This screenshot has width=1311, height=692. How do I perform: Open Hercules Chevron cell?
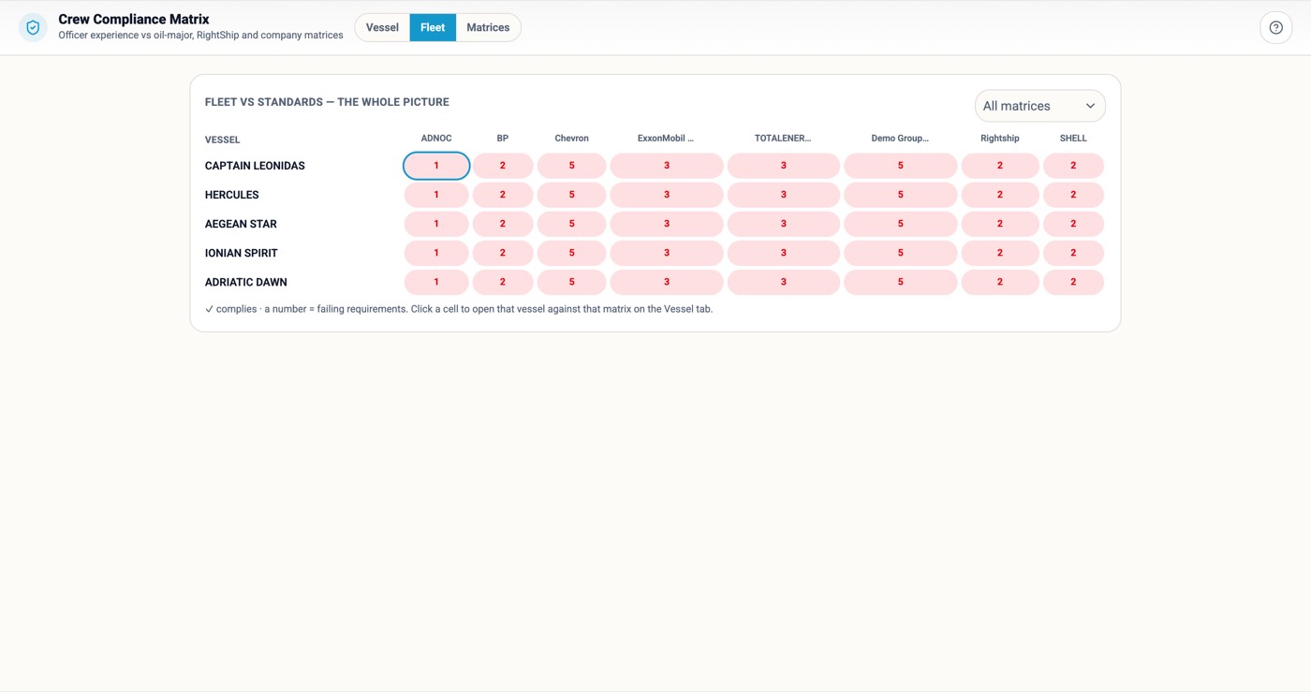click(571, 195)
